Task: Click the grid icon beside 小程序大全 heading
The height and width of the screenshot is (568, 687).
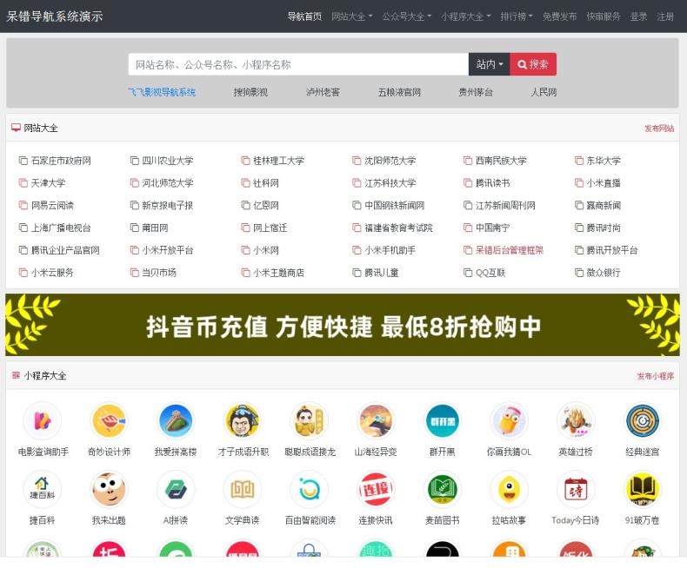Action: click(16, 375)
